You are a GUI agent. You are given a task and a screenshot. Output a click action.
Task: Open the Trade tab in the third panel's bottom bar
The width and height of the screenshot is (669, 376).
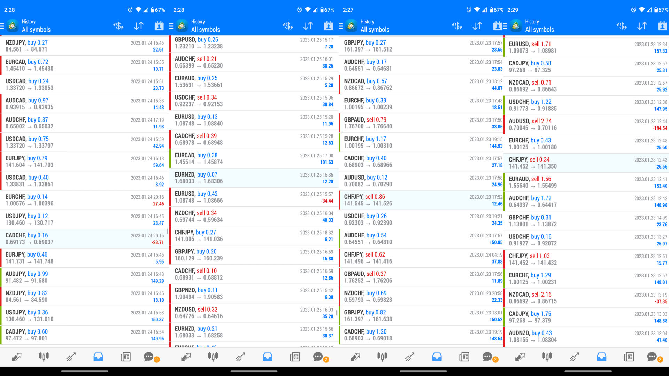click(409, 357)
